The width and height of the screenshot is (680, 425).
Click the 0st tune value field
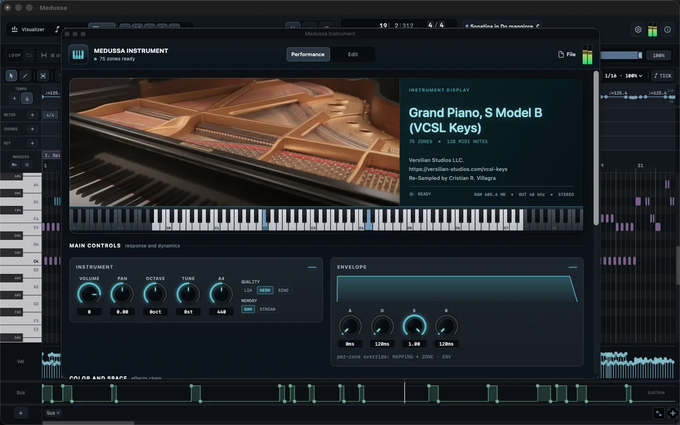coord(188,312)
